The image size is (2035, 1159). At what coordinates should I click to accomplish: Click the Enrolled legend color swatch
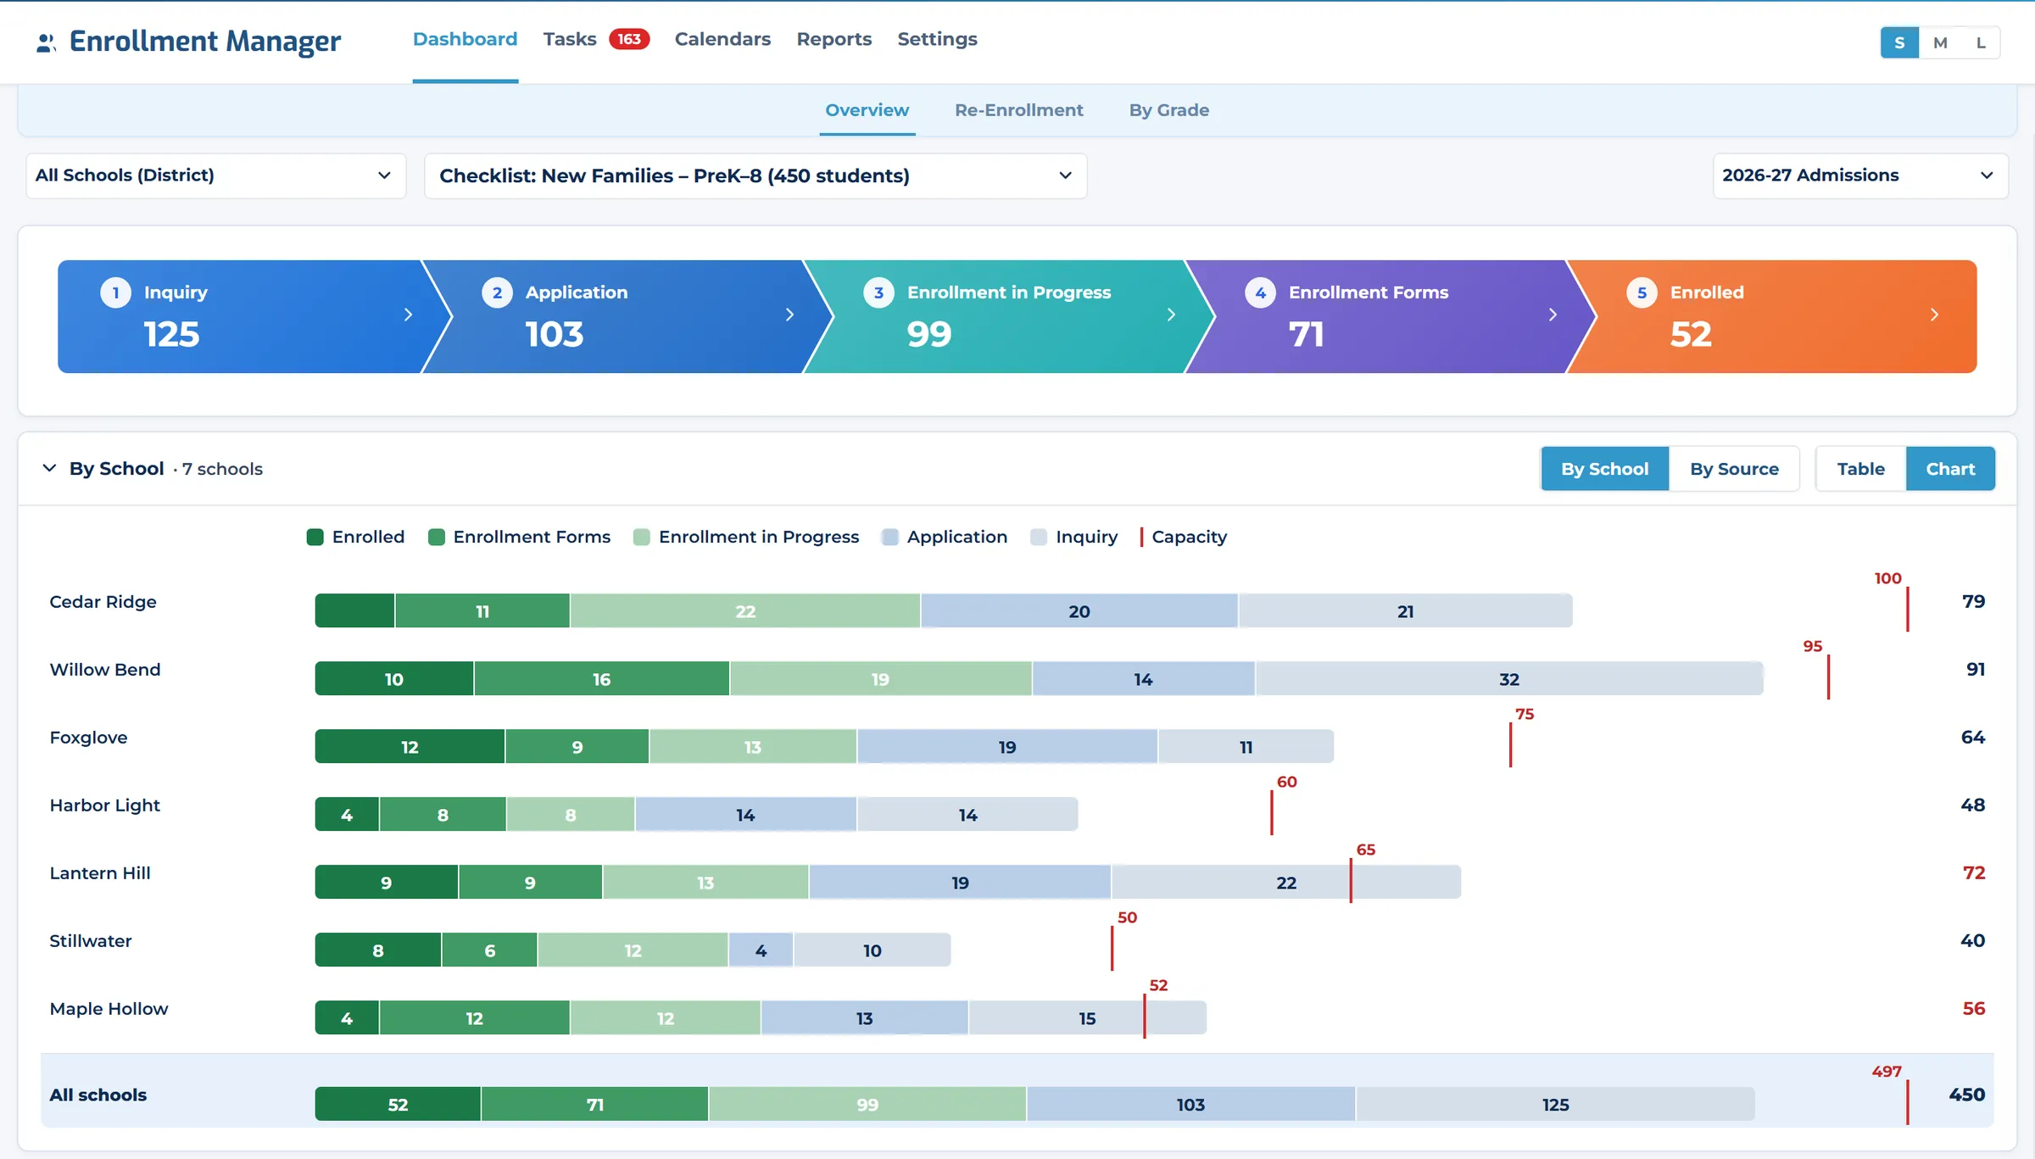315,537
